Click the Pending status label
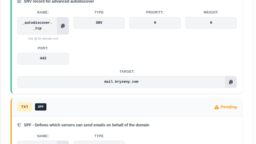 (x=228, y=107)
